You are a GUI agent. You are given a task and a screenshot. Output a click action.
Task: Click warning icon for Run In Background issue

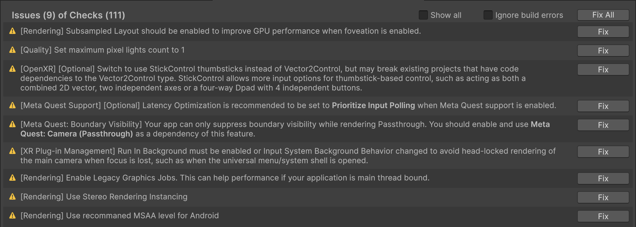pos(12,151)
